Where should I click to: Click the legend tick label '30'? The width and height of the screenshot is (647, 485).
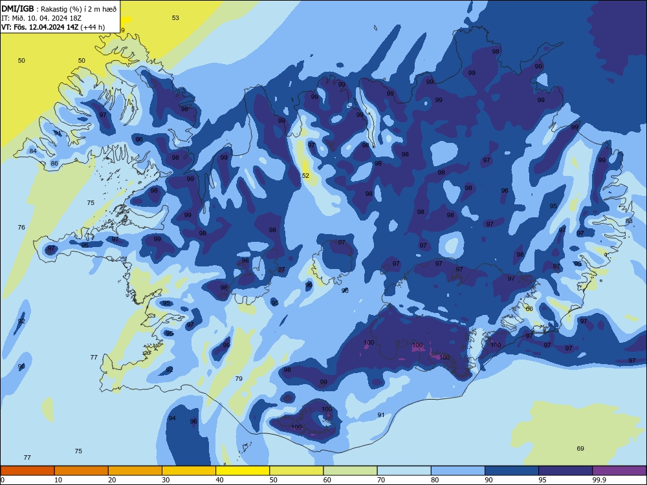166,480
